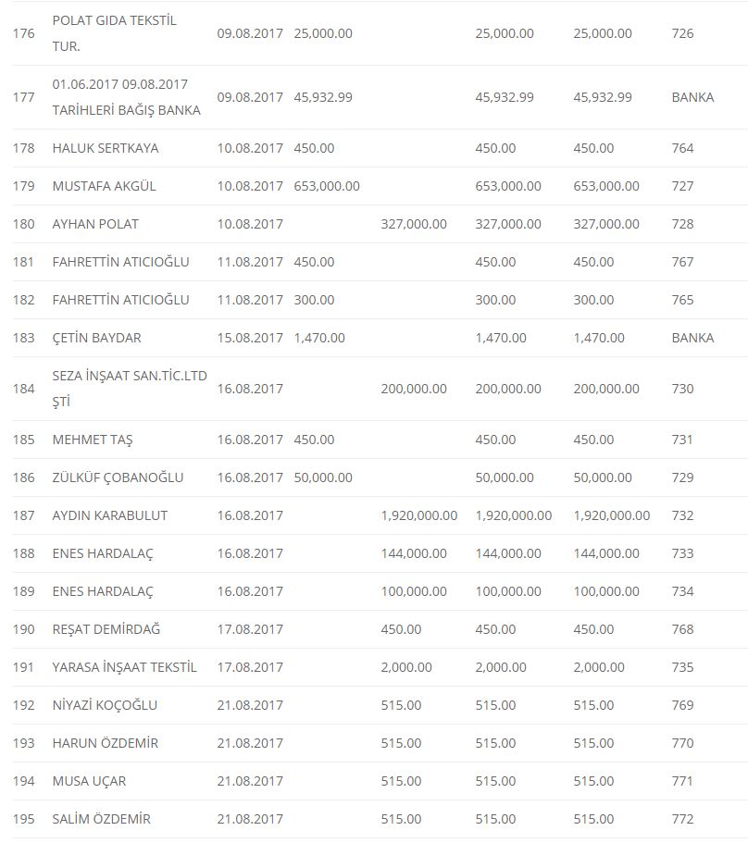
Task: Select the HALUK SERTKAYA name cell
Action: (x=106, y=148)
